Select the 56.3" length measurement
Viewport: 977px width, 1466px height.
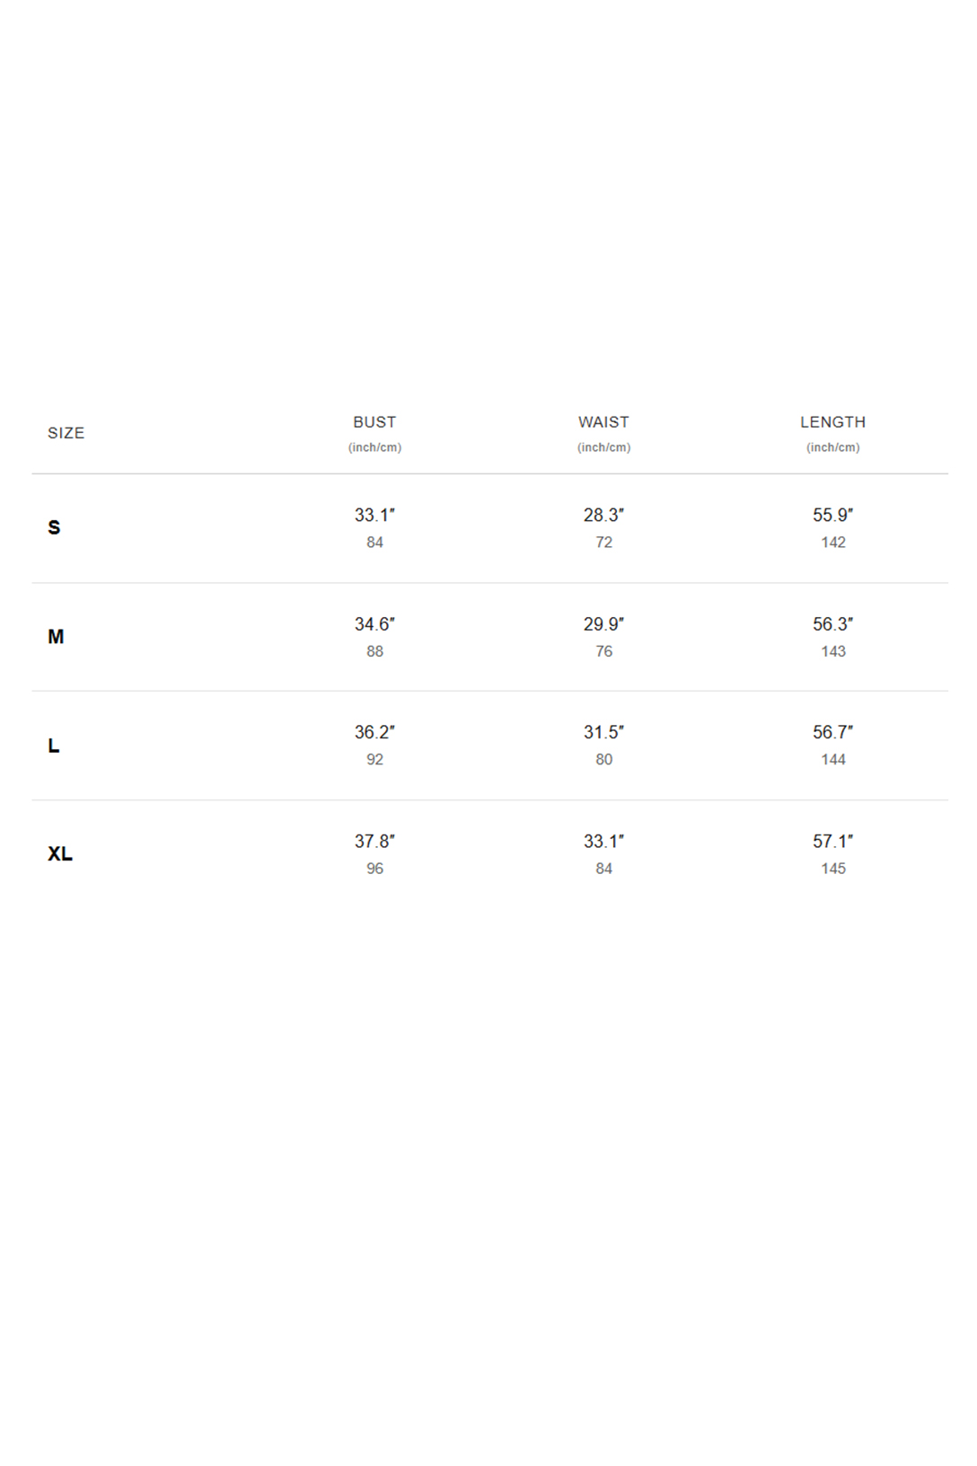click(832, 623)
